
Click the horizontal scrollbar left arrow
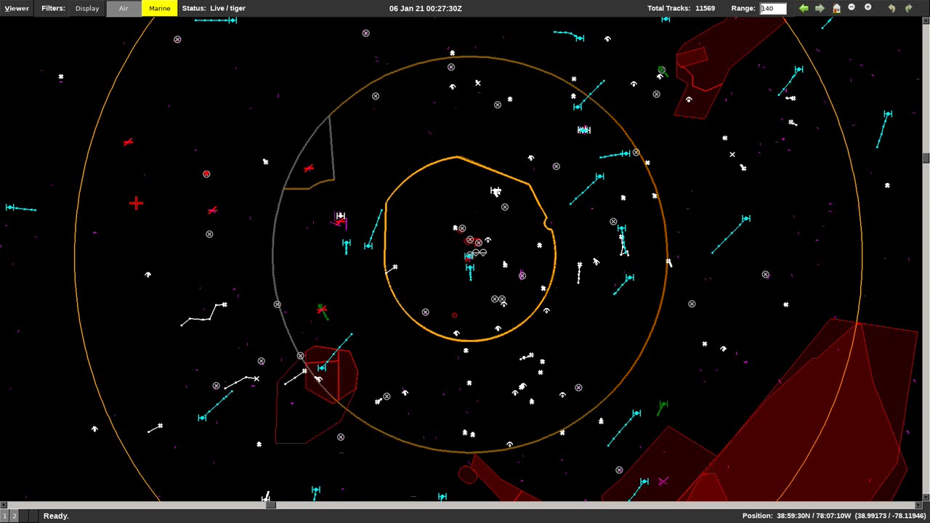3,505
